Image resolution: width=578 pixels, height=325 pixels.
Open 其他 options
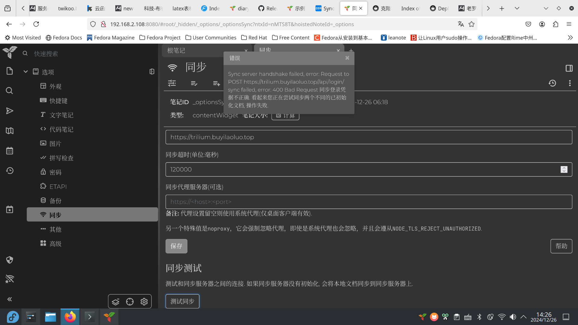pos(55,229)
